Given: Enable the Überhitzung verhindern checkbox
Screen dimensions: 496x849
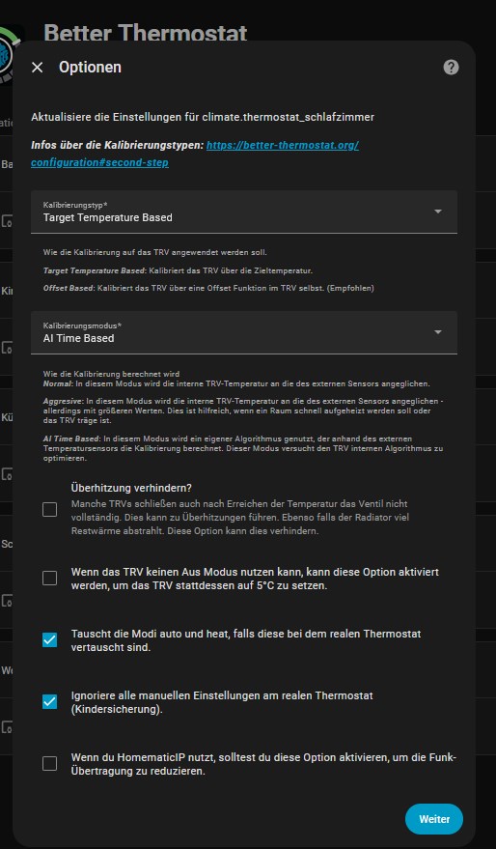Looking at the screenshot, I should [x=50, y=510].
